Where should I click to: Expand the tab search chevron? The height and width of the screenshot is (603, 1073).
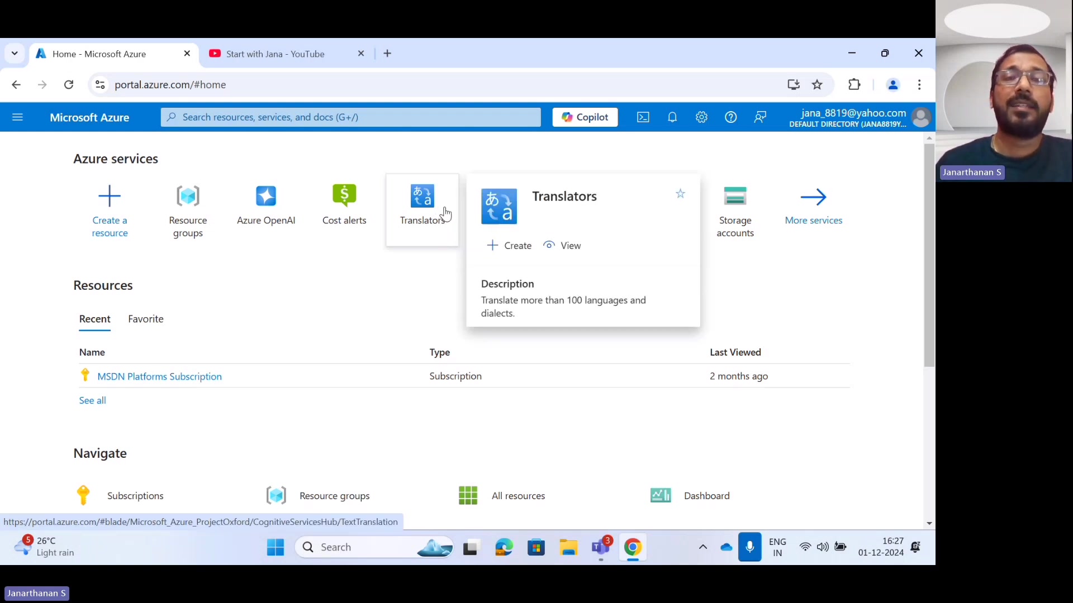(x=15, y=53)
